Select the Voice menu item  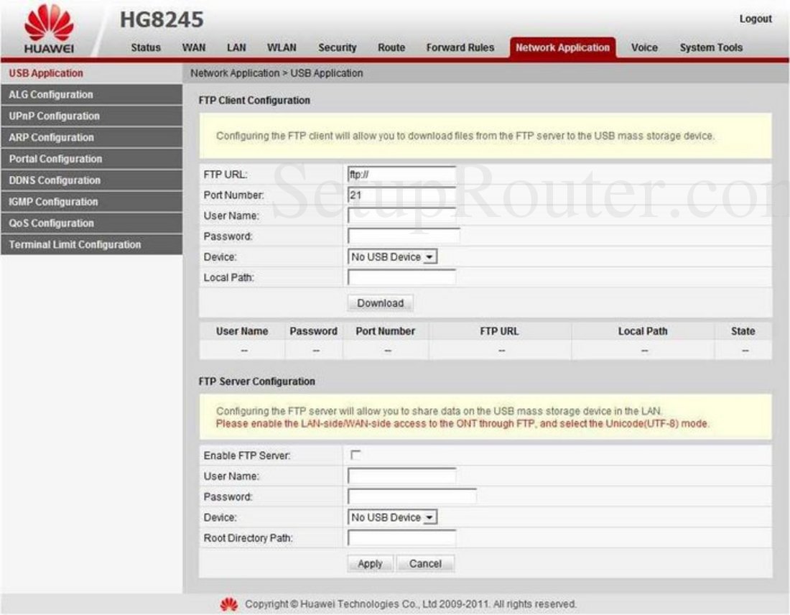[643, 48]
